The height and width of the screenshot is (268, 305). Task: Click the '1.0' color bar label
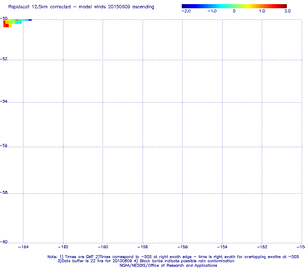[x=262, y=11]
